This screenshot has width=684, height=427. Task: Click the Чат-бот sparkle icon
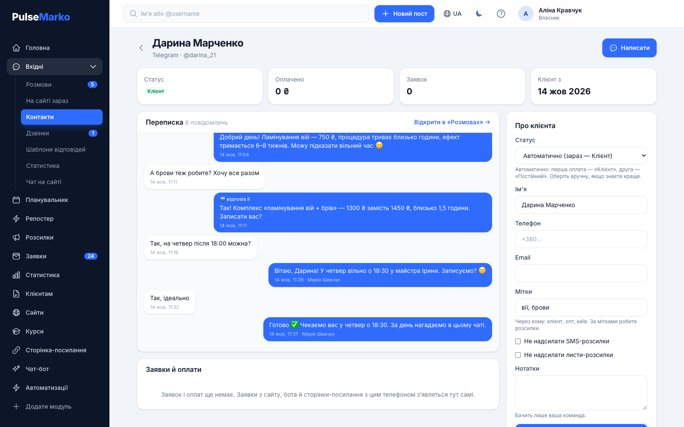(x=16, y=369)
